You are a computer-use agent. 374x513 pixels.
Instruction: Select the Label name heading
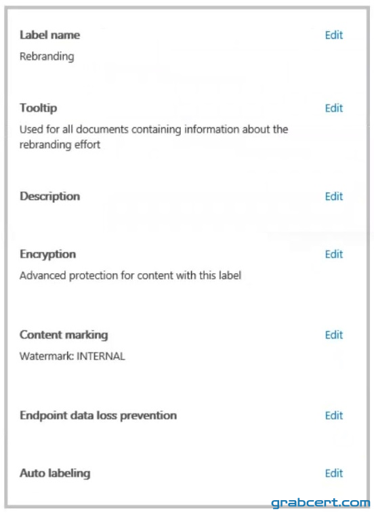click(49, 35)
